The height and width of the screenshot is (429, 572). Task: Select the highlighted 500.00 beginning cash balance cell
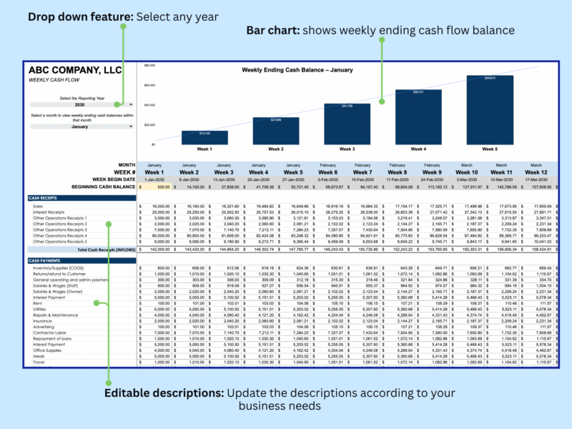[x=154, y=187]
